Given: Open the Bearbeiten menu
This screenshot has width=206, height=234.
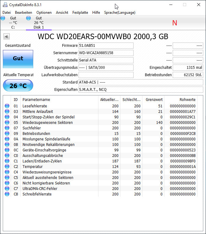Looking at the screenshot, I should tap(24, 13).
